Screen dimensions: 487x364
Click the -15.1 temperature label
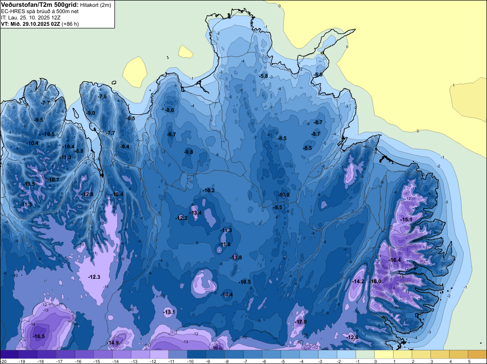click(406, 219)
